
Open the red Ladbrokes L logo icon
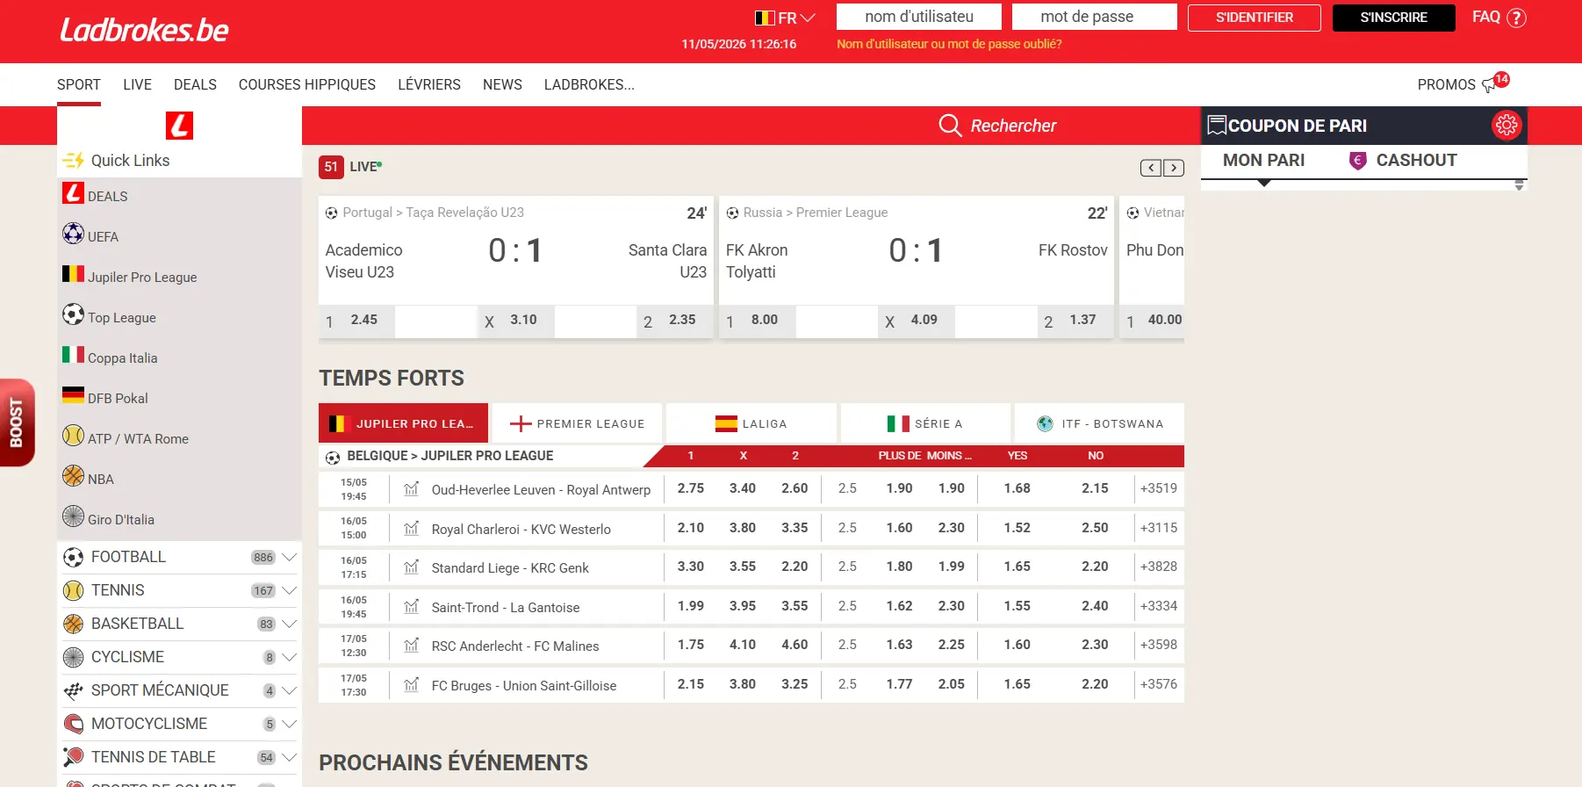179,126
